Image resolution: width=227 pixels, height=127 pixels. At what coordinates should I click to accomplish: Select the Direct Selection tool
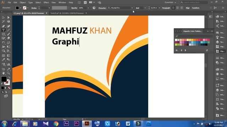pos(9,17)
